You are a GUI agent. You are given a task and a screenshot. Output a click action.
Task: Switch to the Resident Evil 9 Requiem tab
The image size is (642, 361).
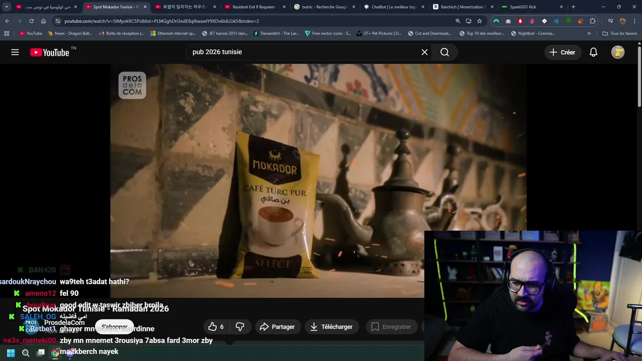pos(255,7)
